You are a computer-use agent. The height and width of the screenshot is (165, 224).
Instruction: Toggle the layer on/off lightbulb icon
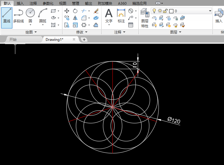(x=154, y=11)
